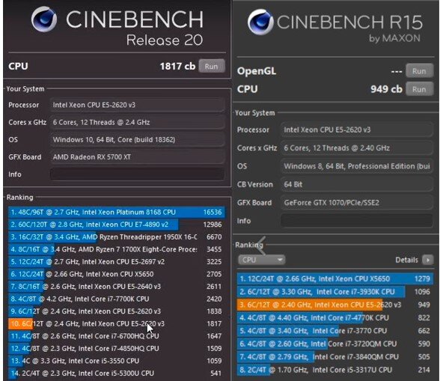Click R20 OS field 'Windows 10, 64 Bit'
This screenshot has width=440, height=381.
click(137, 140)
